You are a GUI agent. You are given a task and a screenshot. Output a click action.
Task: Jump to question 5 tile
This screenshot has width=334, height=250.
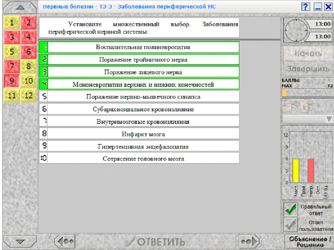click(x=12, y=52)
